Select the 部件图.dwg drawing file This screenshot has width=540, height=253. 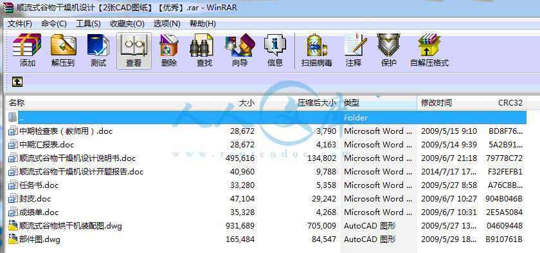point(40,239)
